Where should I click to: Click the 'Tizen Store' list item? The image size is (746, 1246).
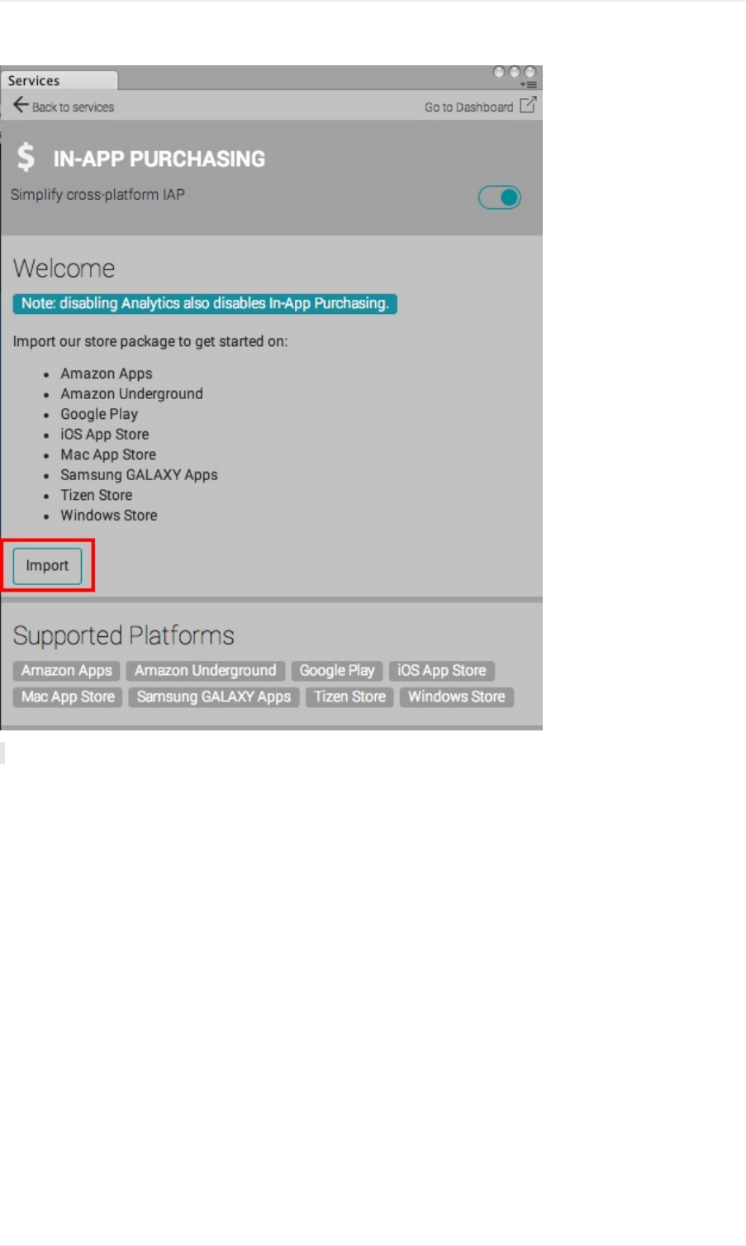pyautogui.click(x=96, y=495)
